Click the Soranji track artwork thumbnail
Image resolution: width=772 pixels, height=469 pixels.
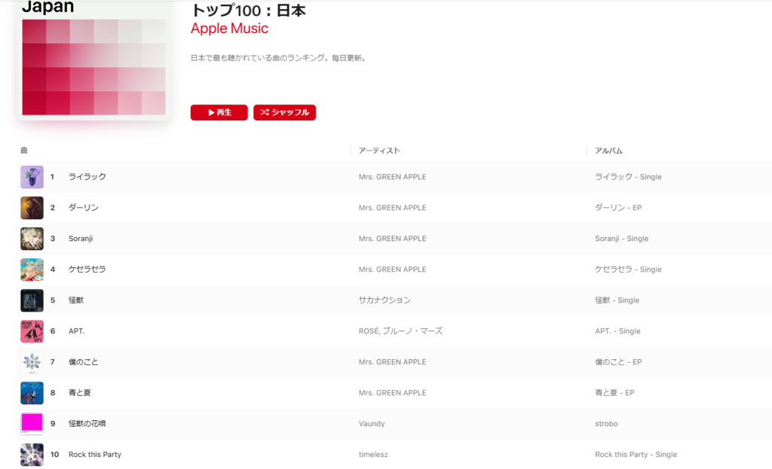click(x=32, y=239)
